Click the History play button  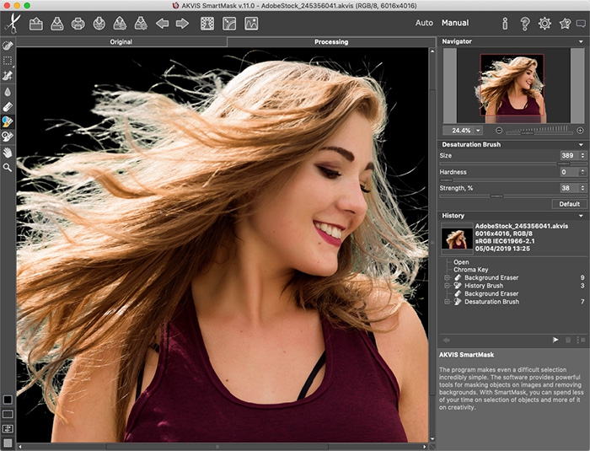coord(555,340)
